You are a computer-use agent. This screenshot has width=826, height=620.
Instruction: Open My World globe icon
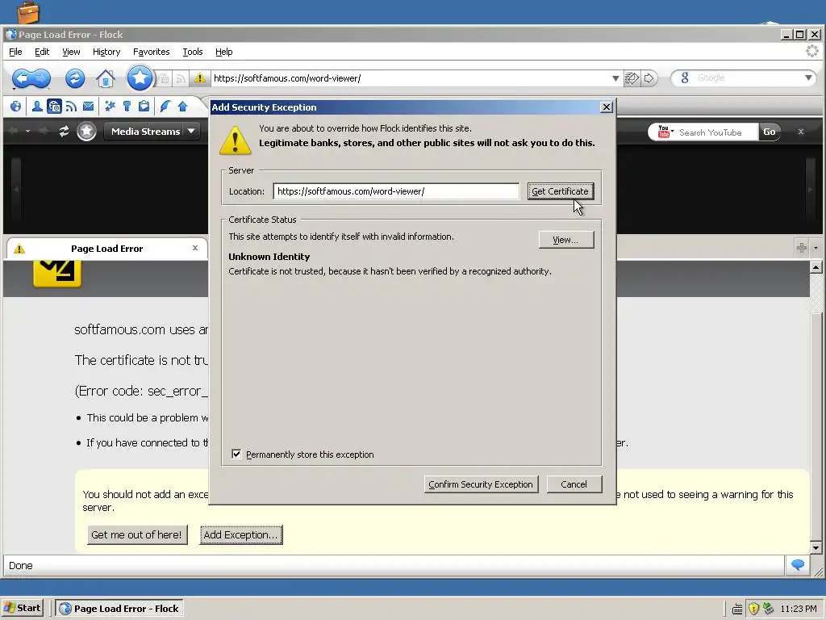16,107
